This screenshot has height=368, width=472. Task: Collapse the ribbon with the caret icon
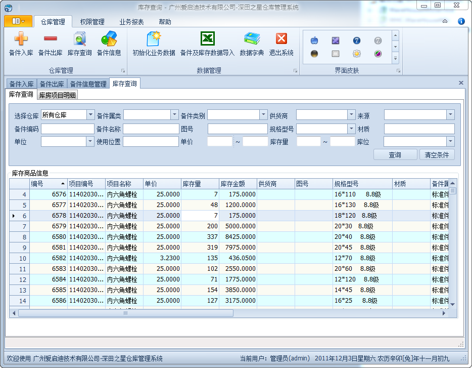[x=445, y=21]
